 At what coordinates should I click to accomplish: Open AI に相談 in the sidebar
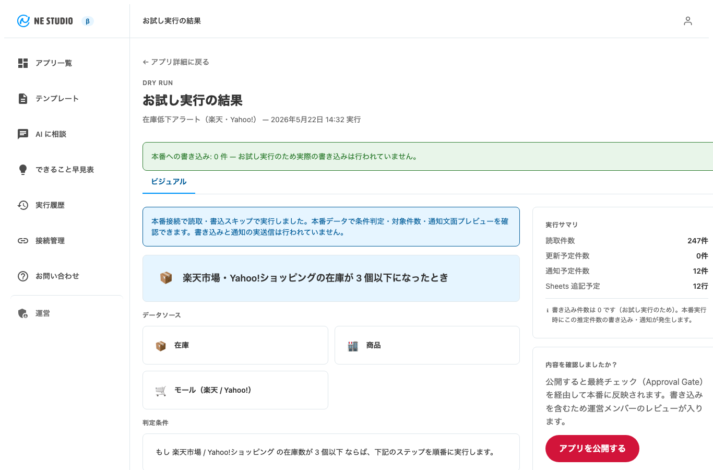pos(67,134)
